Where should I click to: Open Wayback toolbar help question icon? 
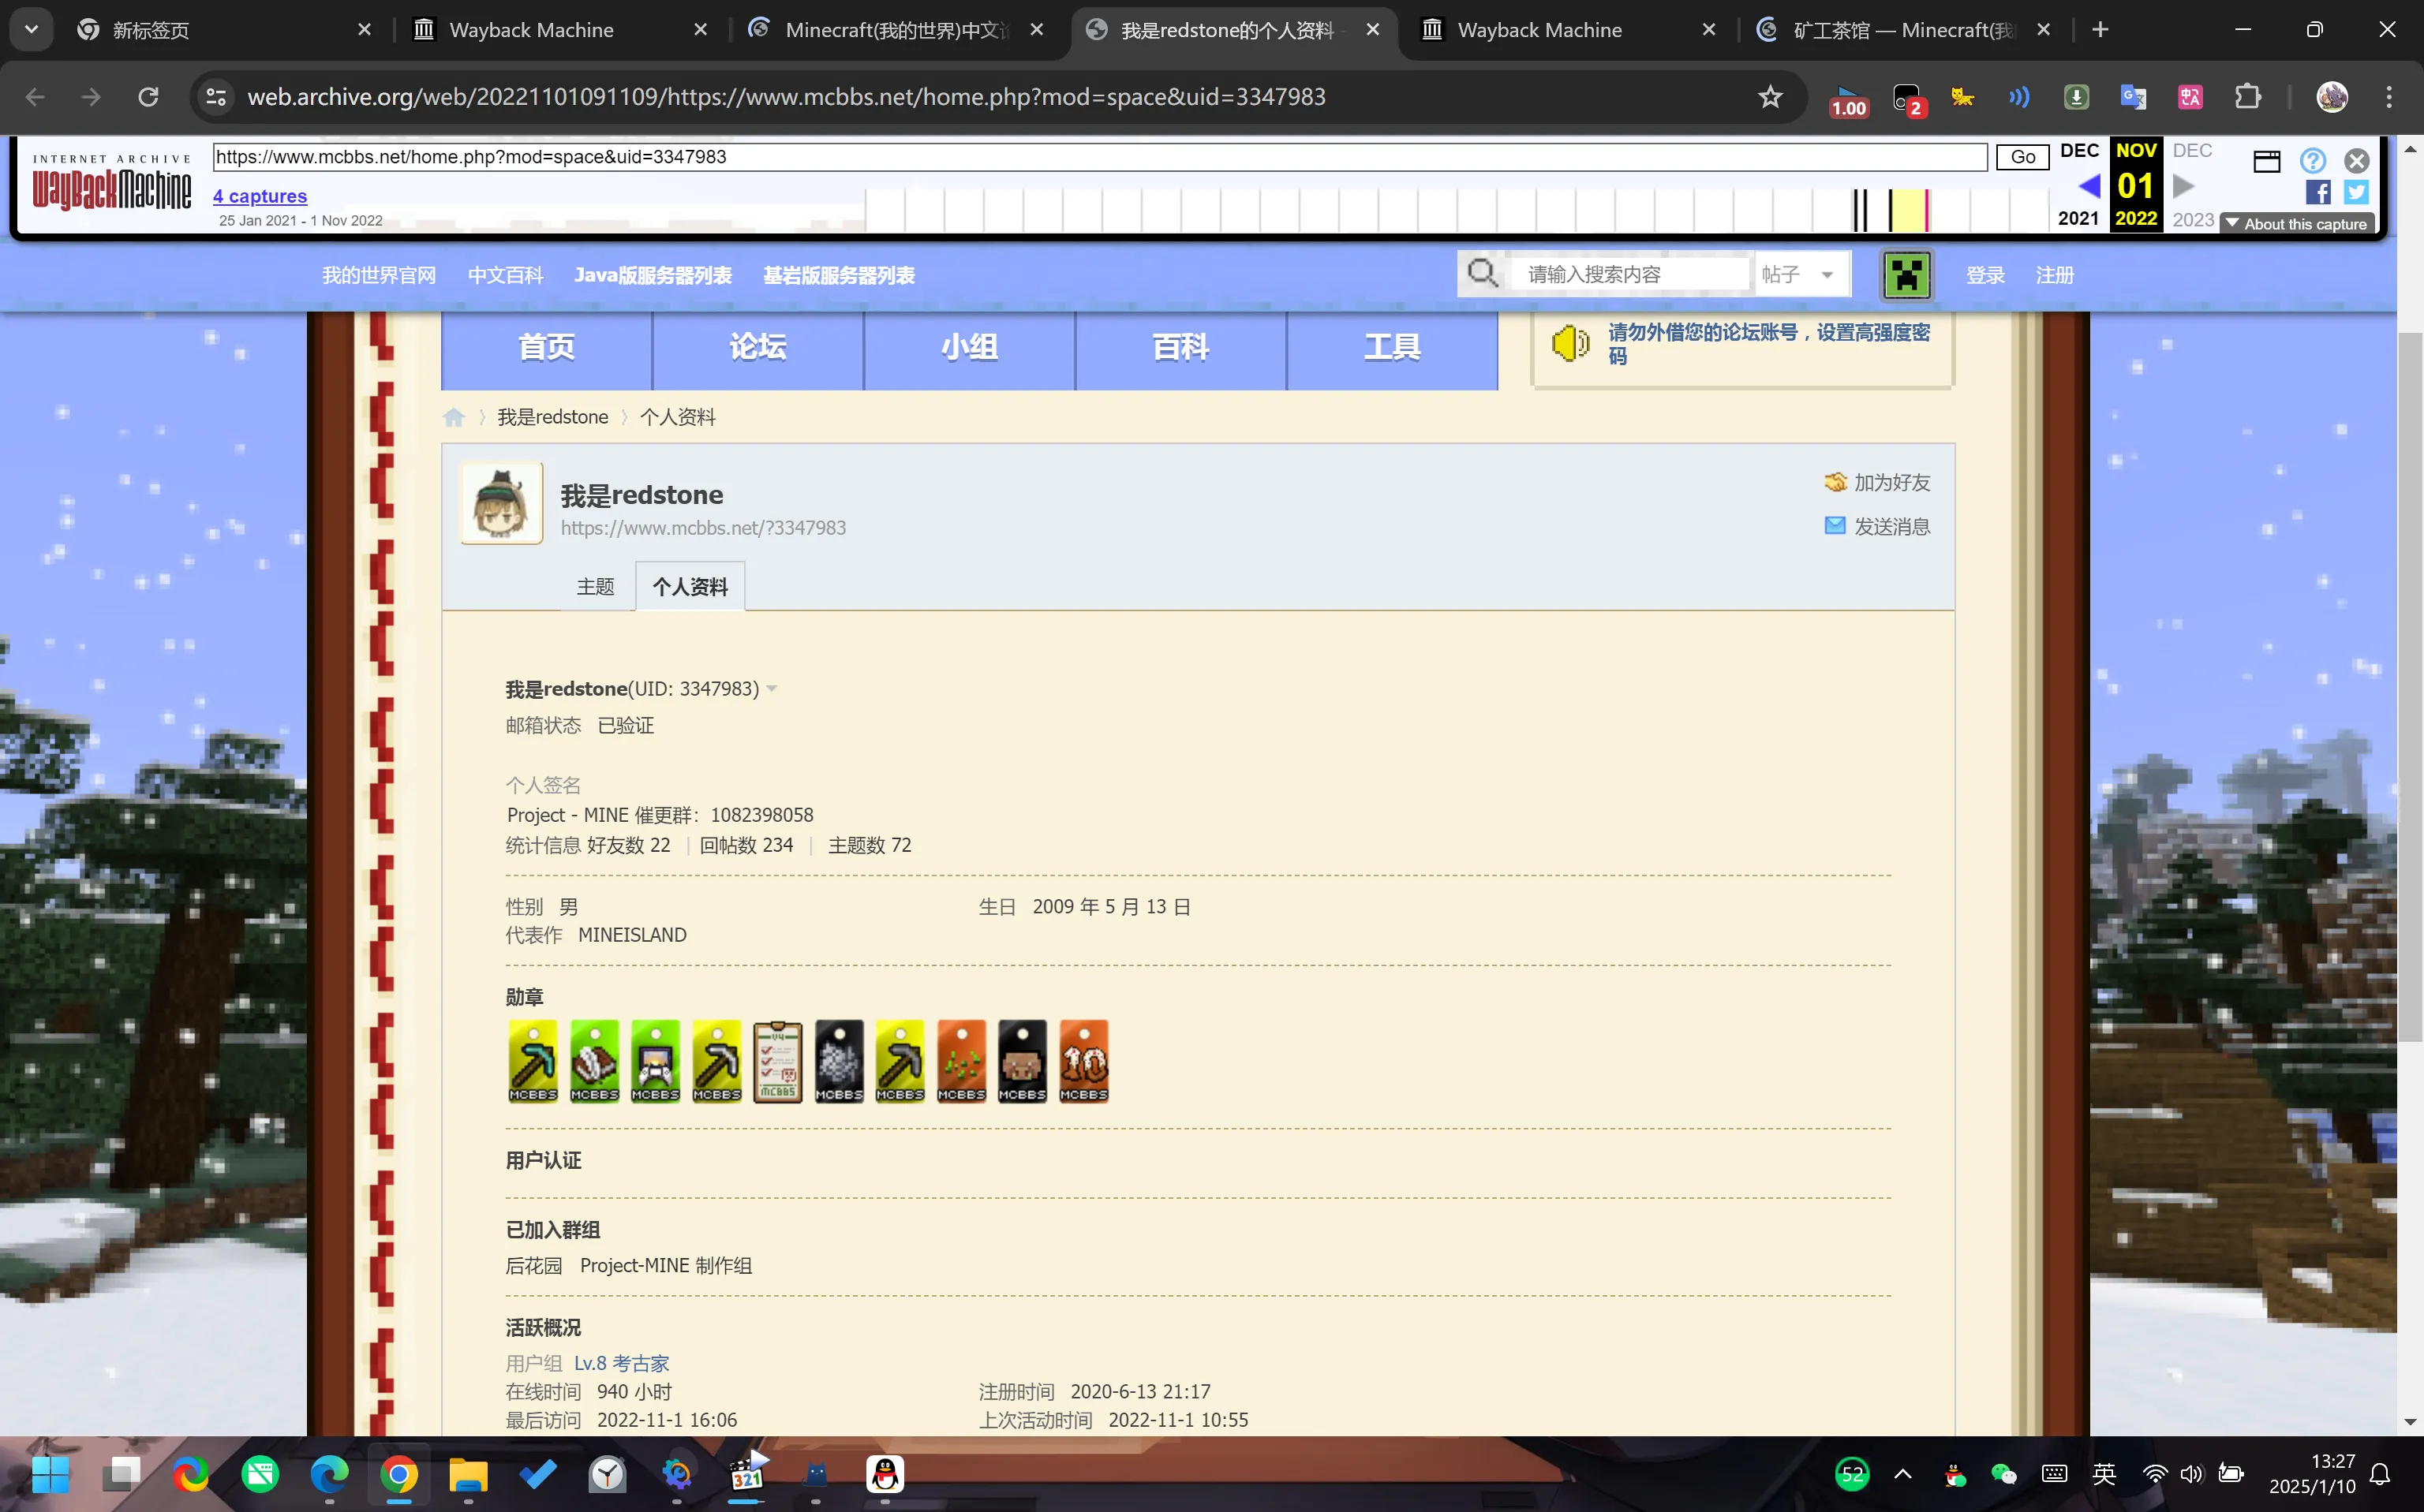point(2312,160)
